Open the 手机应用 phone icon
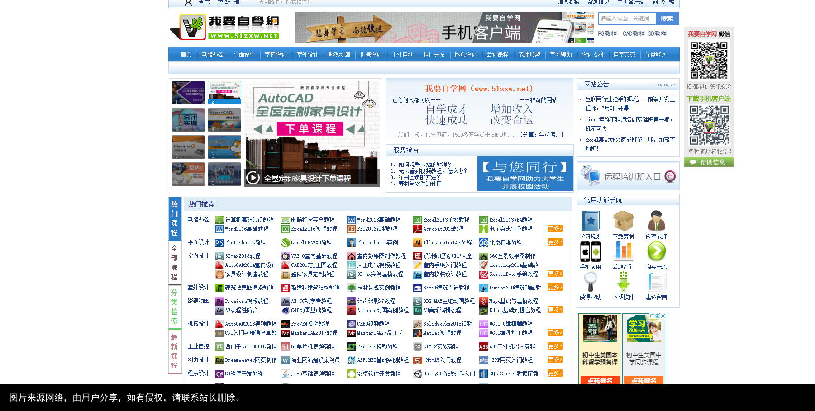815x411 pixels. [x=591, y=251]
